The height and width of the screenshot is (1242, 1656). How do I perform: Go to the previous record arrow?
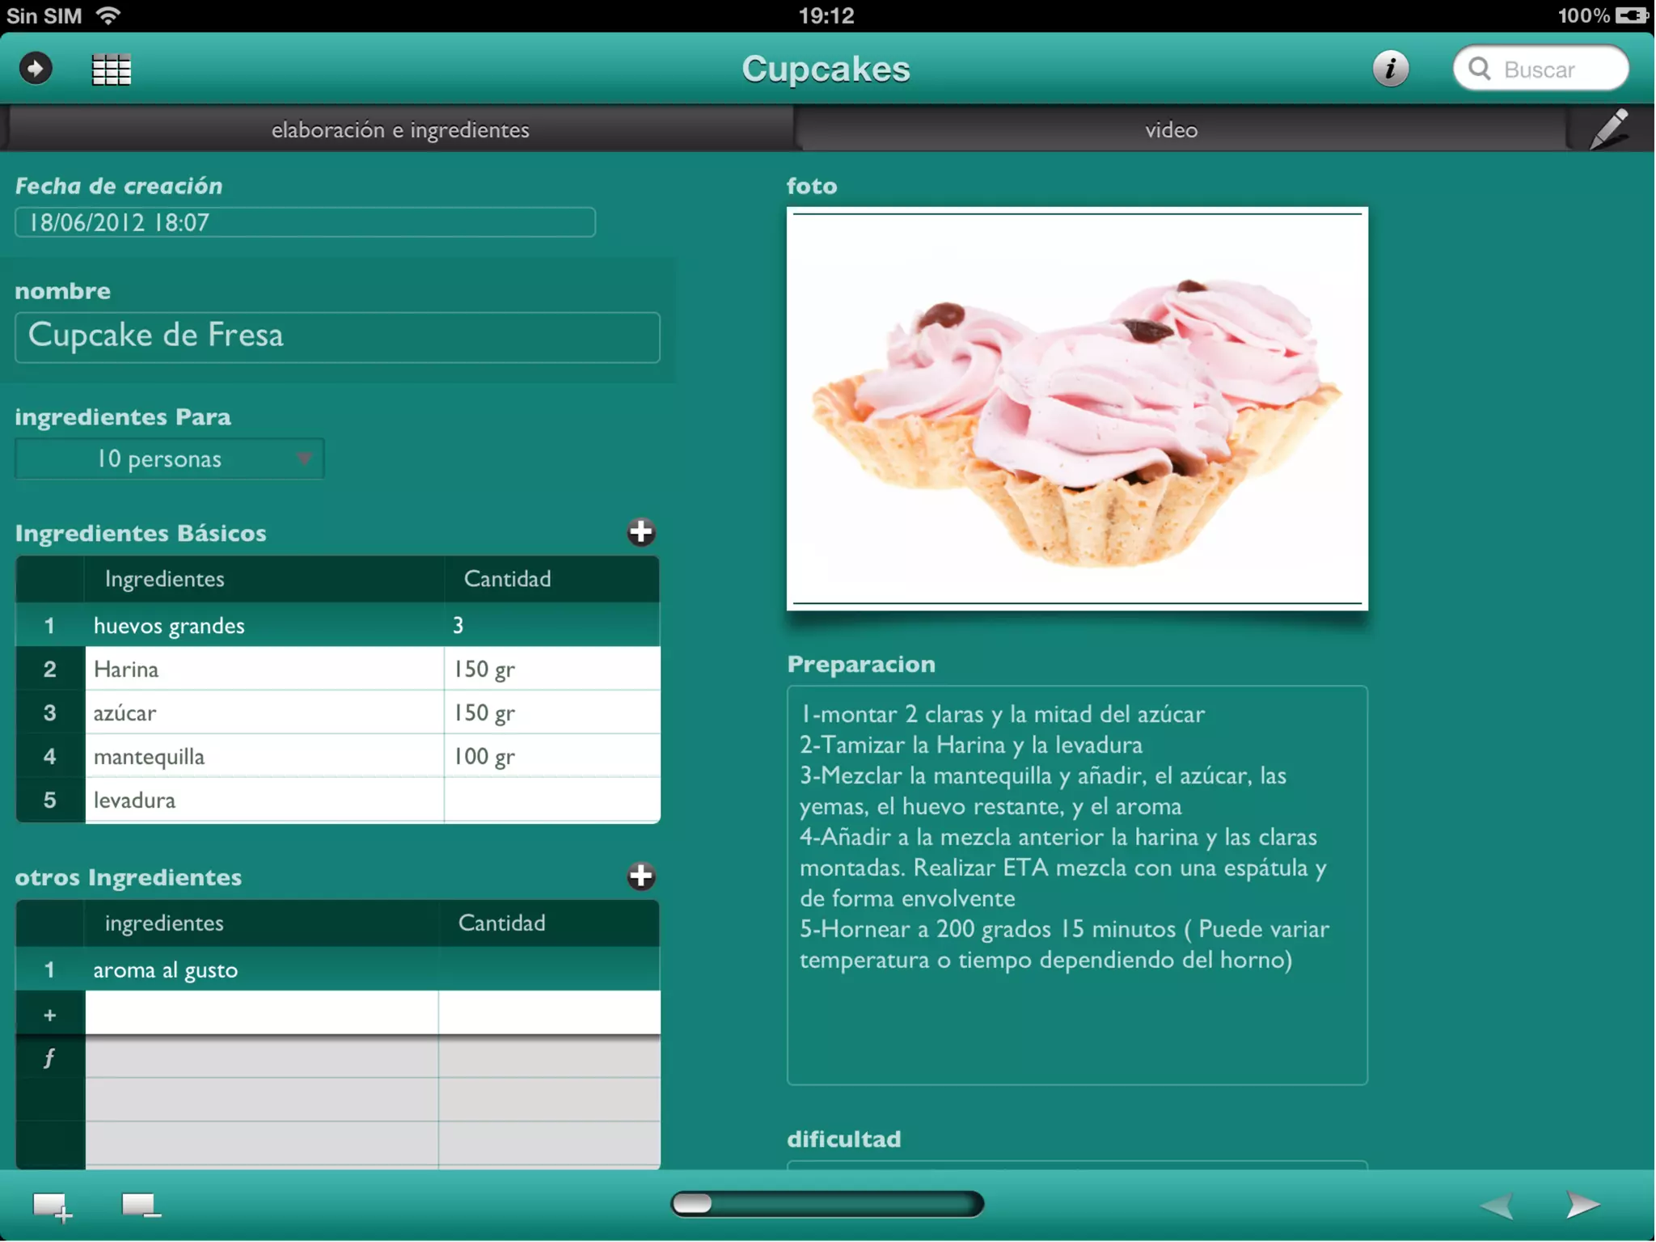point(1496,1205)
